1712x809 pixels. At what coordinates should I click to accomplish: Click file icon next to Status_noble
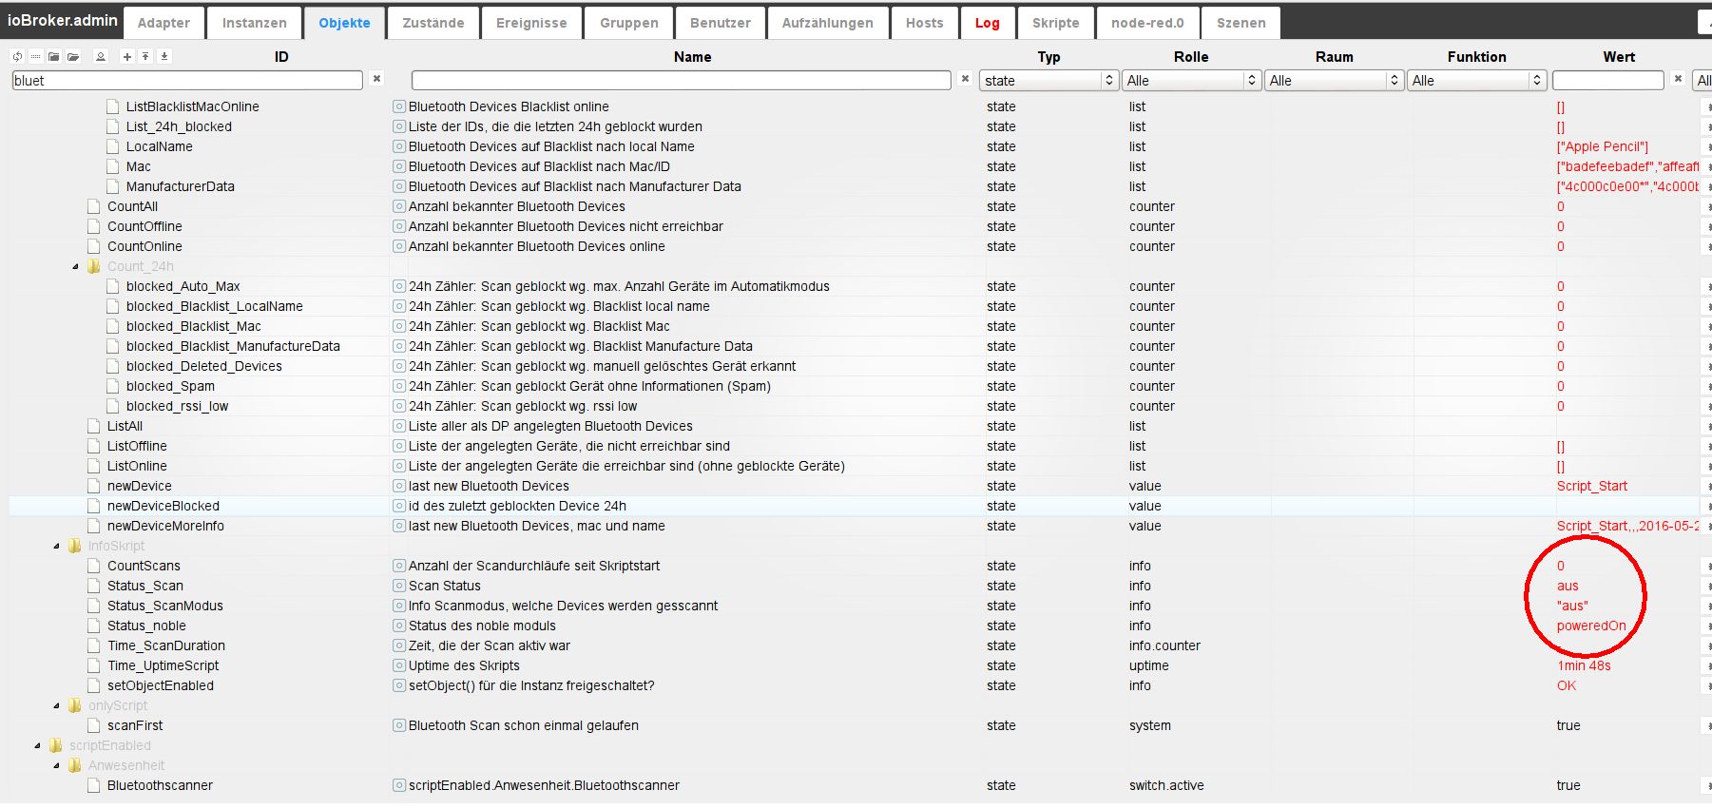[x=94, y=626]
